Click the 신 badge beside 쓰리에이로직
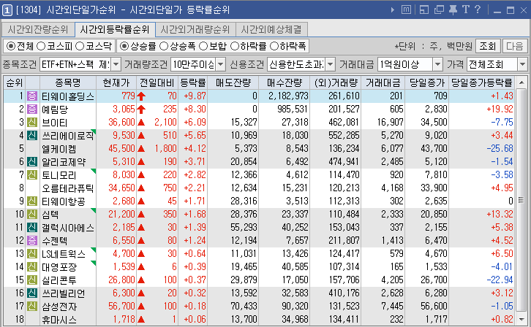 coord(32,136)
